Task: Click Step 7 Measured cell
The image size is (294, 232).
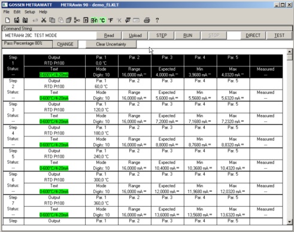Action: pyautogui.click(x=266, y=212)
